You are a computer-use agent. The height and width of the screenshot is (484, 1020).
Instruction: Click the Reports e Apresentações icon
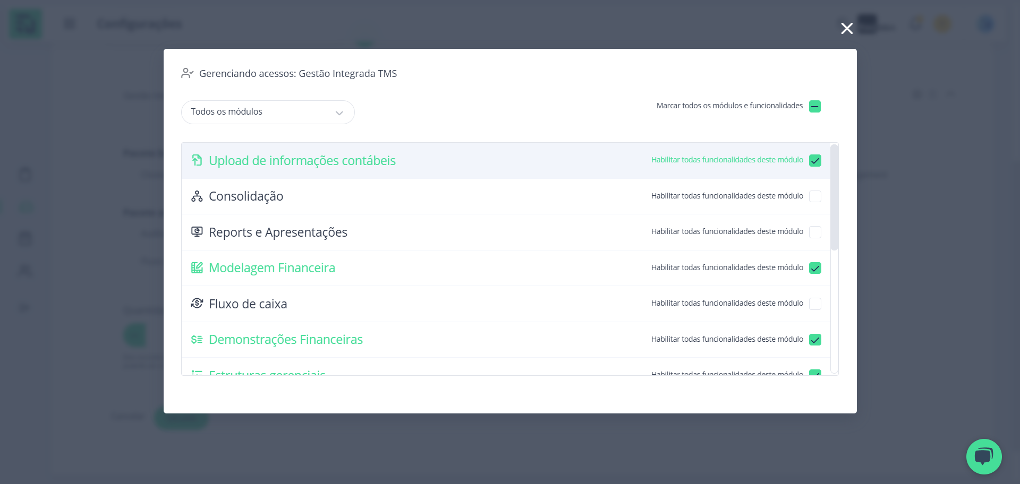pos(197,232)
